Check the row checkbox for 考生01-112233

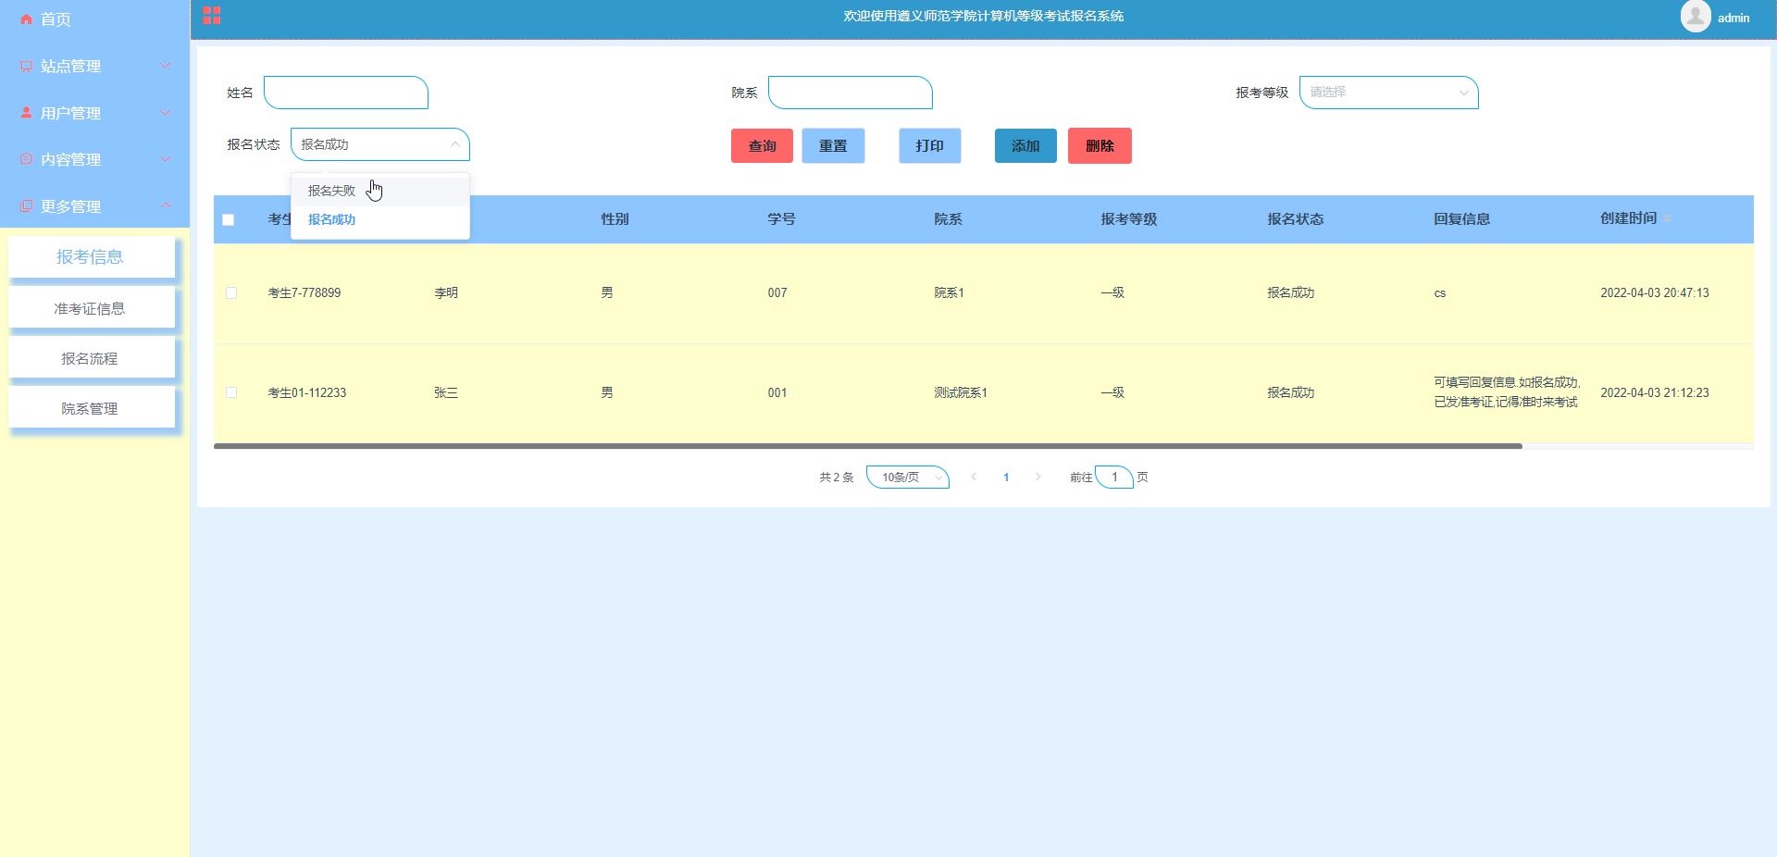[231, 392]
